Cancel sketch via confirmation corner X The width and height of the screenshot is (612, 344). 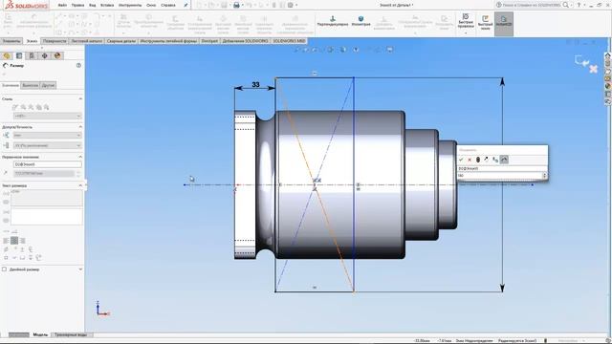point(594,69)
